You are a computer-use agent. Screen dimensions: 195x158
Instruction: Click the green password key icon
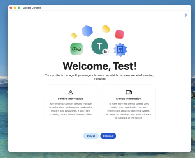76,49
